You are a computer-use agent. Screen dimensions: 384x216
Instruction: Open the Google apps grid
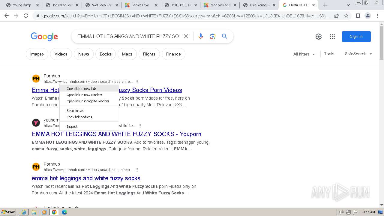(x=332, y=37)
